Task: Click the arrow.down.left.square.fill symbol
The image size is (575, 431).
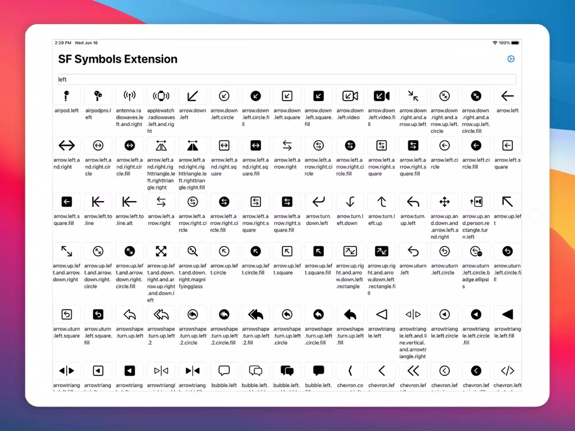Action: (x=319, y=96)
